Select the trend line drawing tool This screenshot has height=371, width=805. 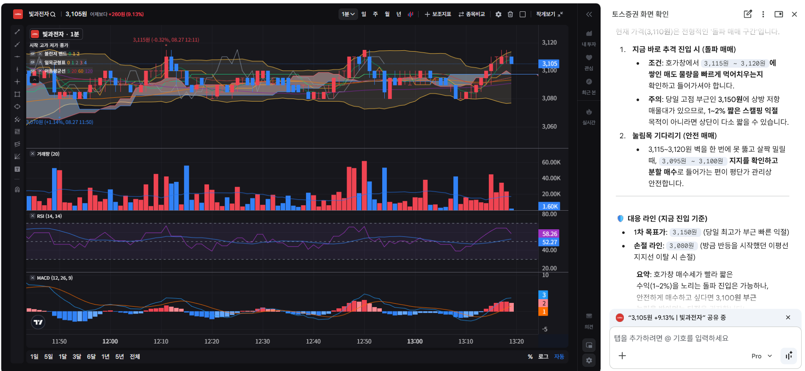pos(17,32)
